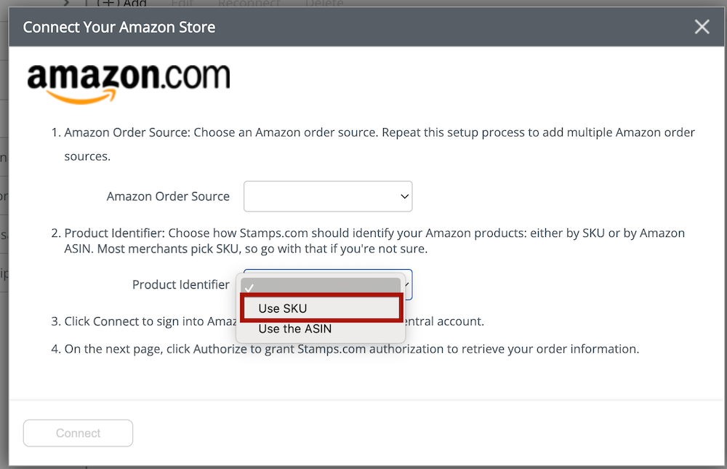Click the Delete button behind the dialog
The width and height of the screenshot is (727, 469).
point(324,4)
